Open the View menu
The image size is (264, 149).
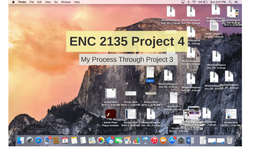point(48,2)
